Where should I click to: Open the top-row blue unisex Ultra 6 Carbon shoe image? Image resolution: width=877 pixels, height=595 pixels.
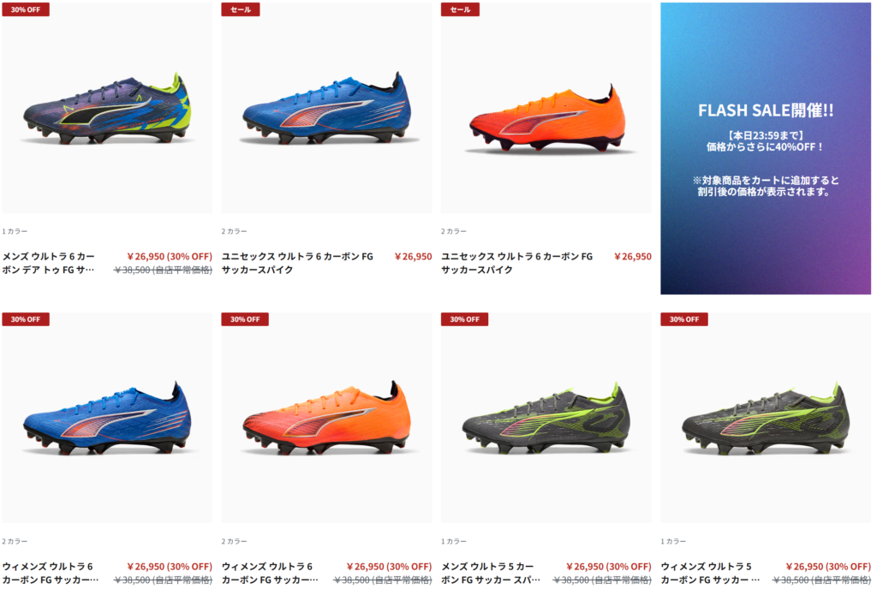326,108
